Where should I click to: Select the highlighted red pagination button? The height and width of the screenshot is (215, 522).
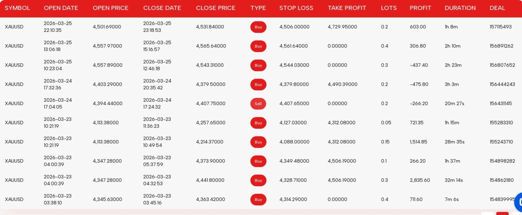click(x=502, y=214)
